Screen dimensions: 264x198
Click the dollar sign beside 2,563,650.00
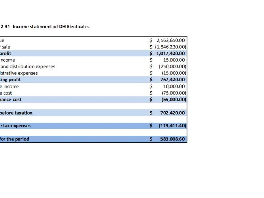[151, 40]
